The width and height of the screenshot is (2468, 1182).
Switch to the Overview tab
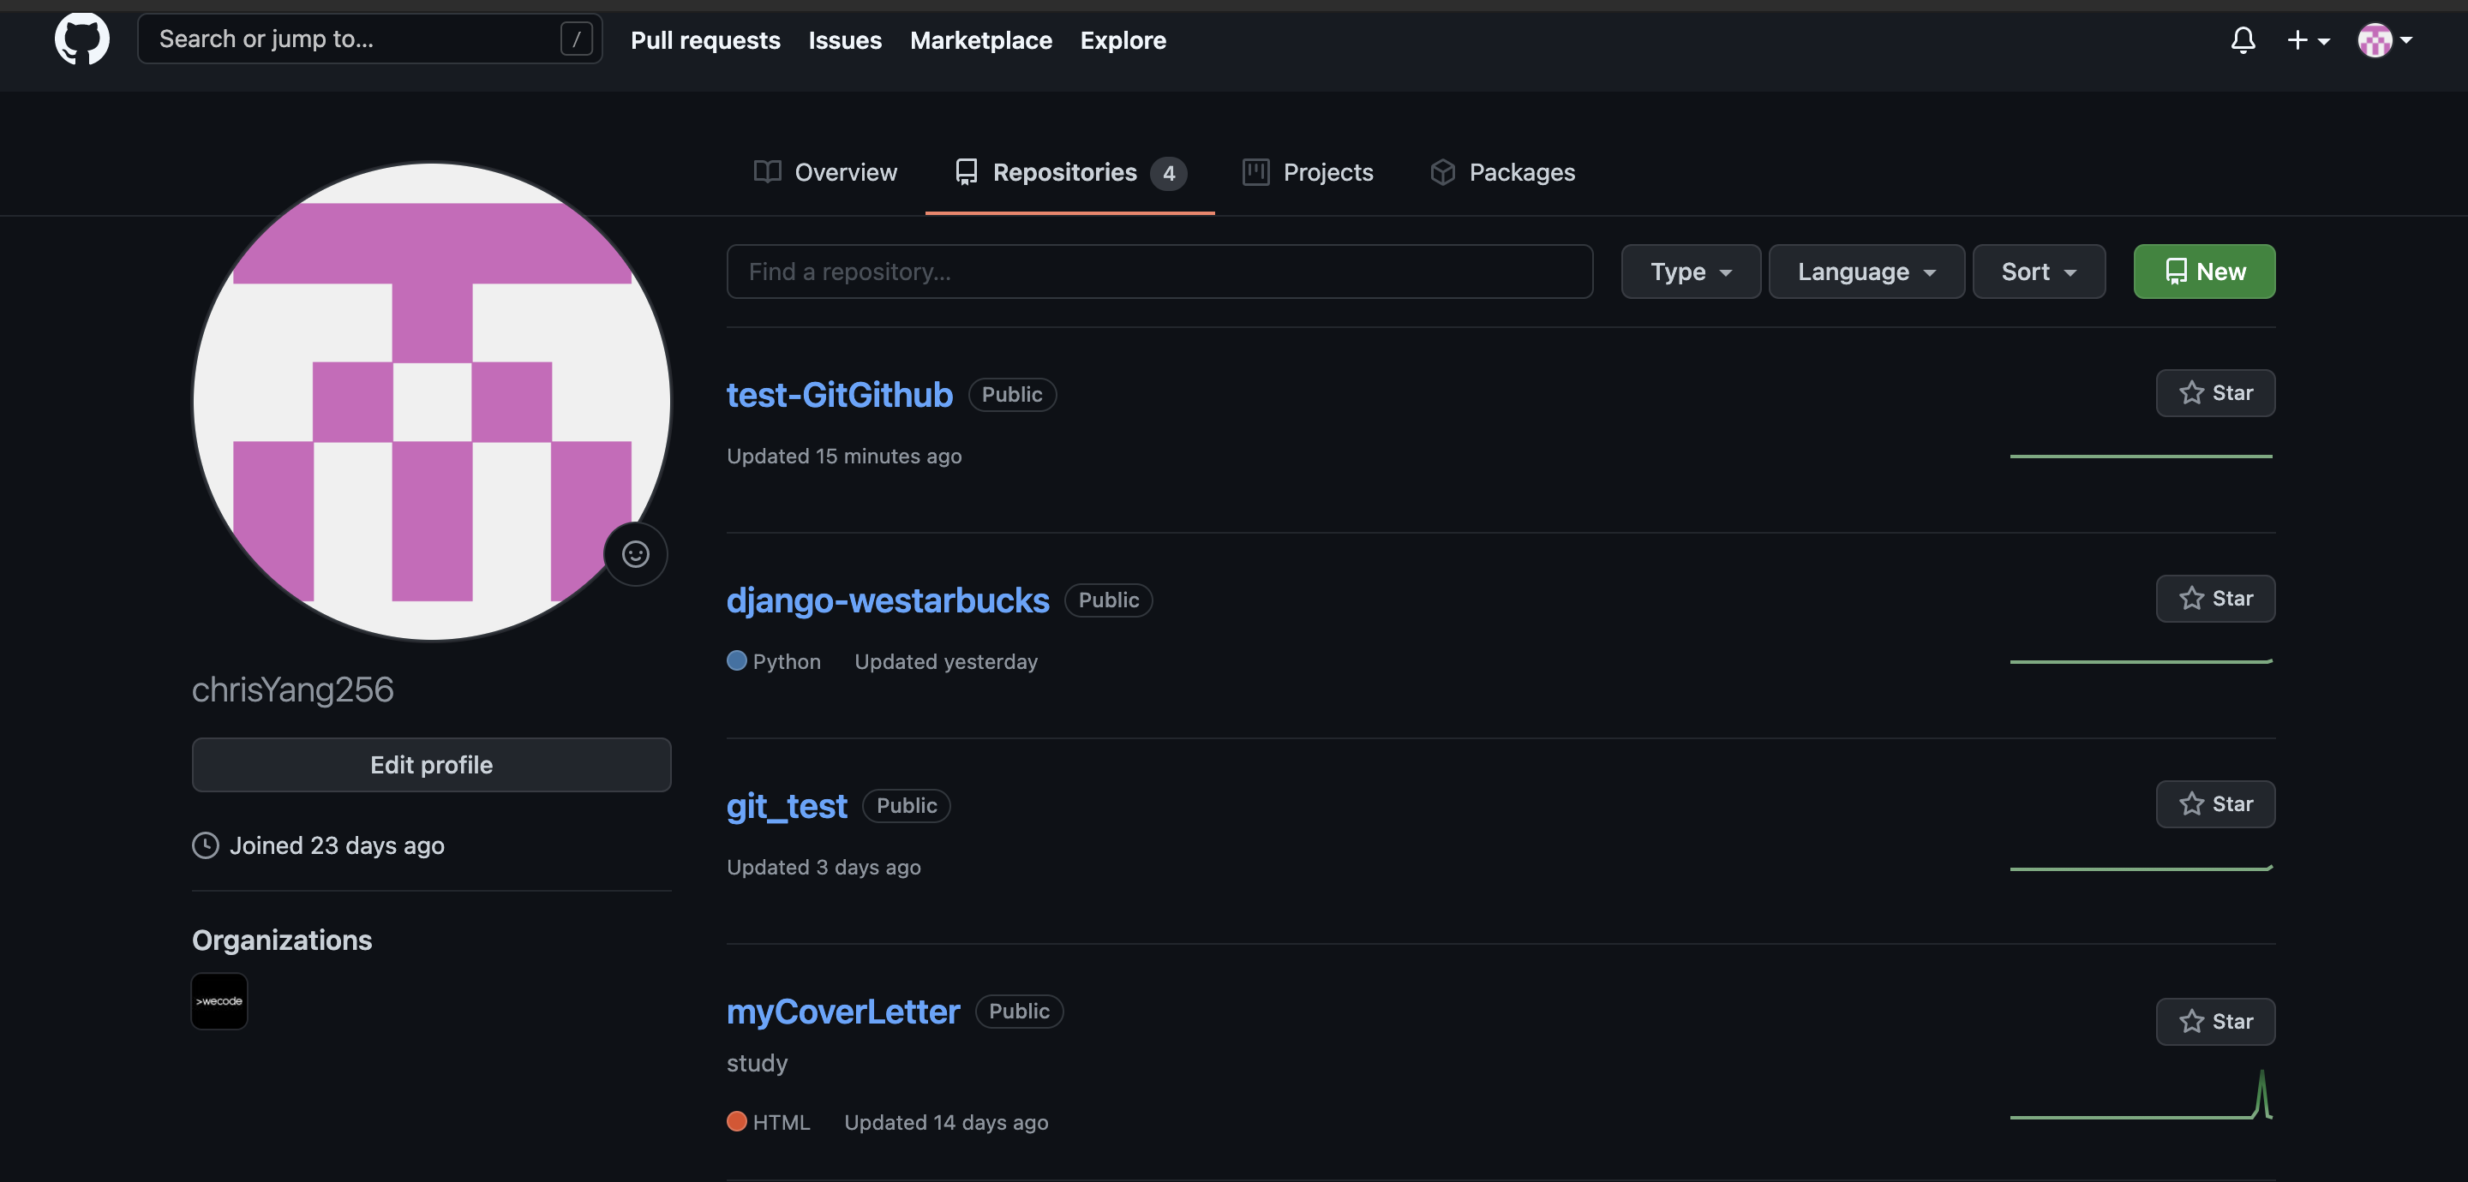(825, 172)
